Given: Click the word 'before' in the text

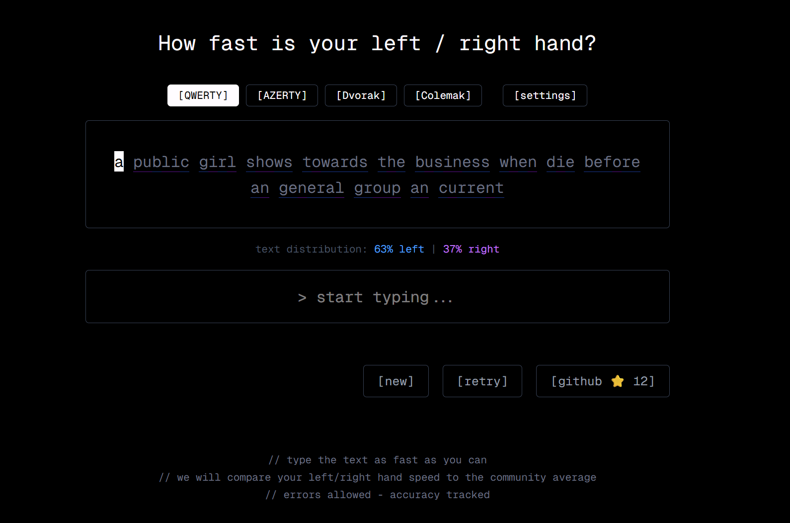Looking at the screenshot, I should coord(612,162).
